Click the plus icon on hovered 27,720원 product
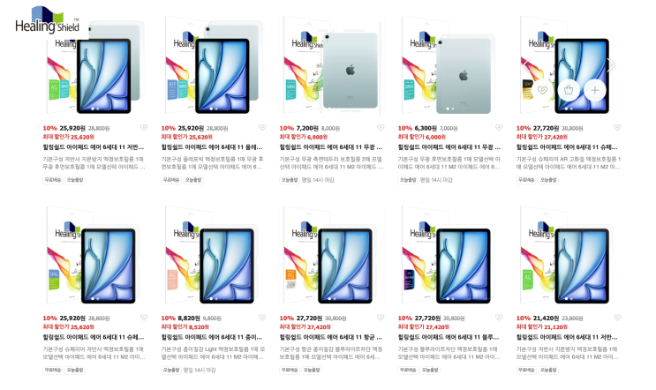Screen dimensions: 656x390 point(594,90)
